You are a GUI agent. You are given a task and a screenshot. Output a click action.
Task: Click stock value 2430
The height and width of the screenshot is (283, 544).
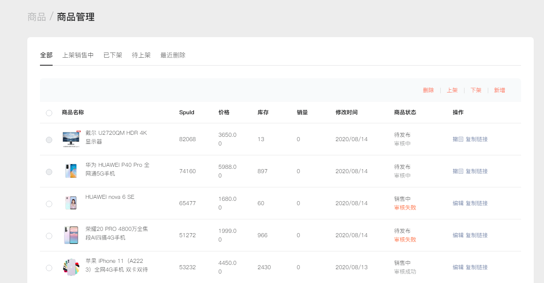[264, 267]
